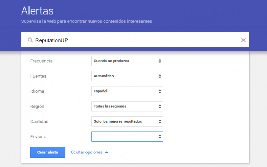Open the Región dropdown
The image size is (267, 167).
point(127,106)
